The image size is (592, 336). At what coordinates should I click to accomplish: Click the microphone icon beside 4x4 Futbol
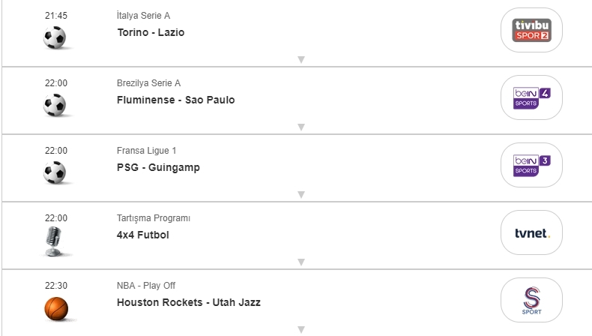[55, 240]
